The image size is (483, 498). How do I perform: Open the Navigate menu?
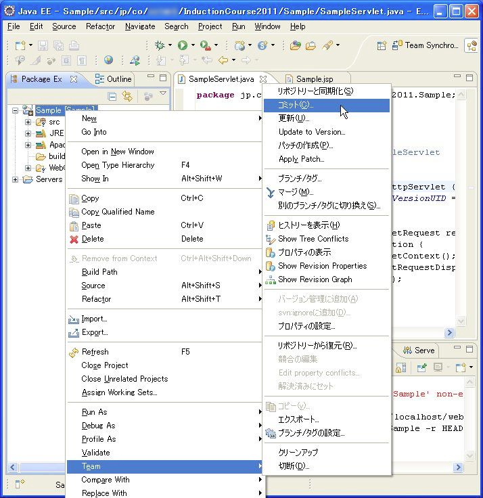coord(140,26)
